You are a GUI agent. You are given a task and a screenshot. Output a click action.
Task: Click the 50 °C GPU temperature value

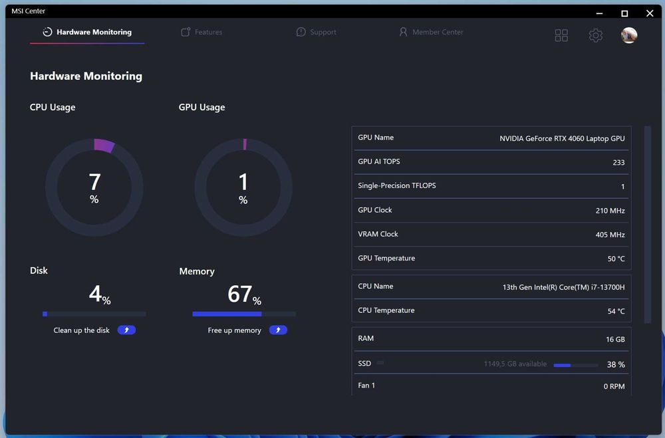pos(616,259)
